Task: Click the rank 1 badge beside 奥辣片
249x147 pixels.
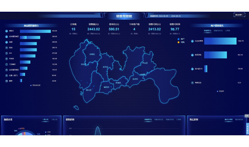Action: [x=6, y=30]
